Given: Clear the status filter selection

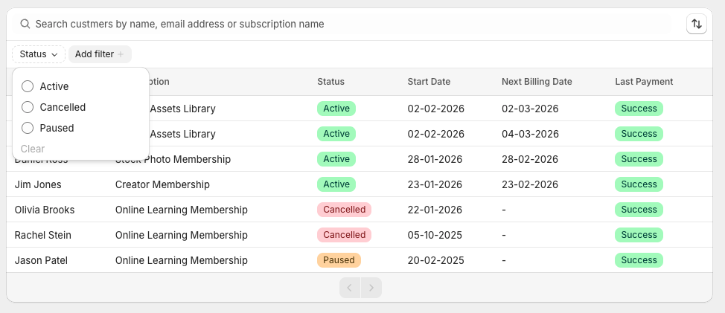Looking at the screenshot, I should pos(33,149).
